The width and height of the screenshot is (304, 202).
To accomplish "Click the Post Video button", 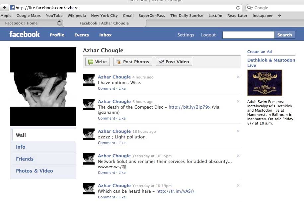I will pos(174,62).
